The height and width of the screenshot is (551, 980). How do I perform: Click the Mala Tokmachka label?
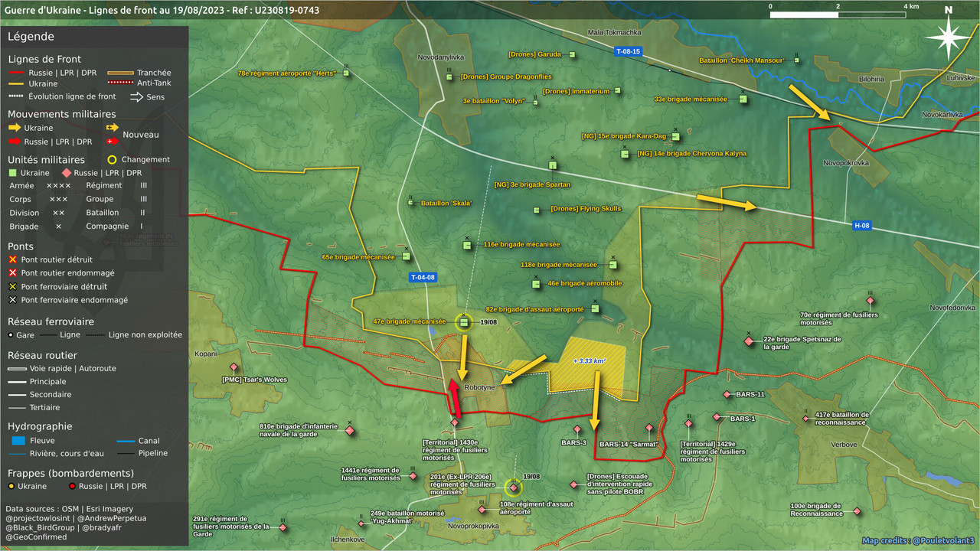tap(613, 32)
